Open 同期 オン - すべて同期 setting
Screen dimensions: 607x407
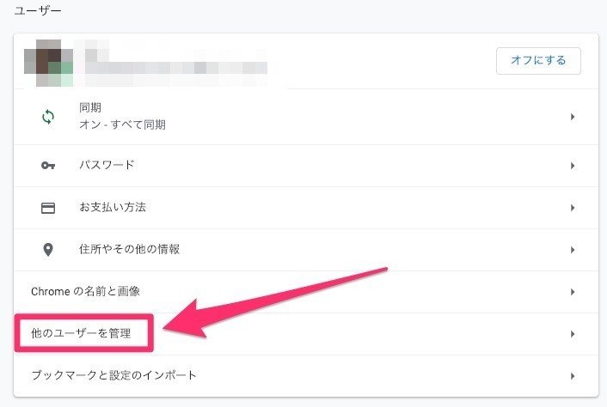122,117
